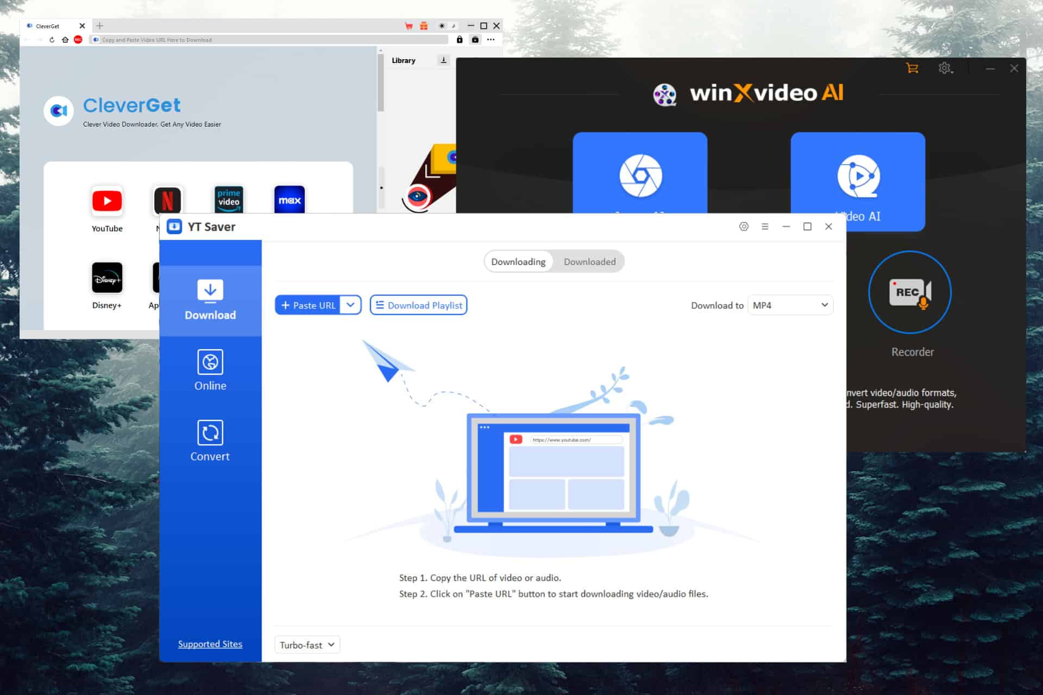This screenshot has height=695, width=1043.
Task: Open Supported Sites link
Action: [210, 644]
